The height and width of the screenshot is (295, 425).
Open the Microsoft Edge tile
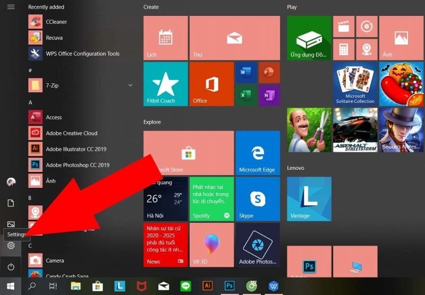pos(257,153)
